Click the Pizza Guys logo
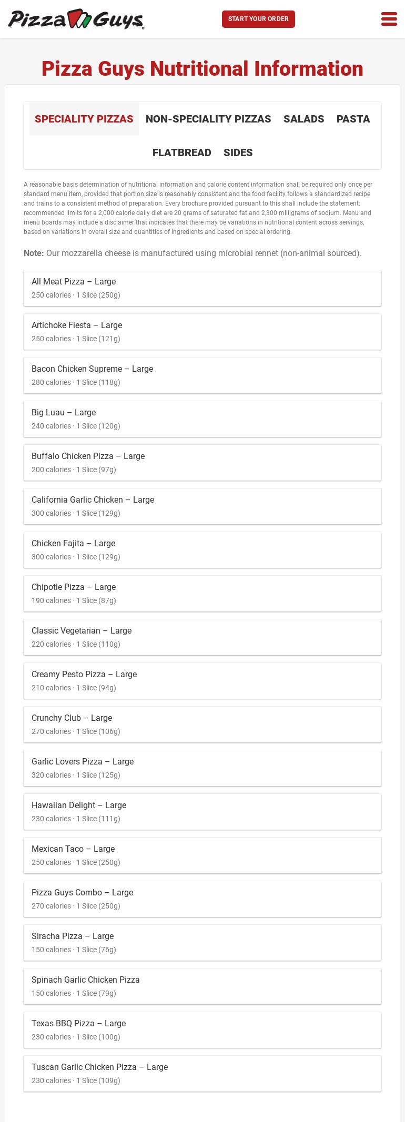This screenshot has width=405, height=1122. coord(76,19)
